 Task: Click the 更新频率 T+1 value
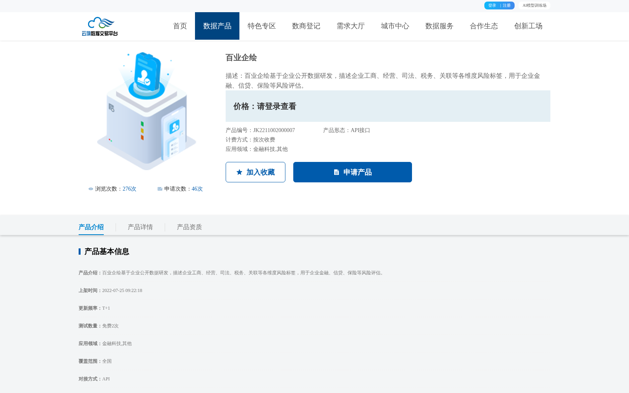click(x=106, y=308)
